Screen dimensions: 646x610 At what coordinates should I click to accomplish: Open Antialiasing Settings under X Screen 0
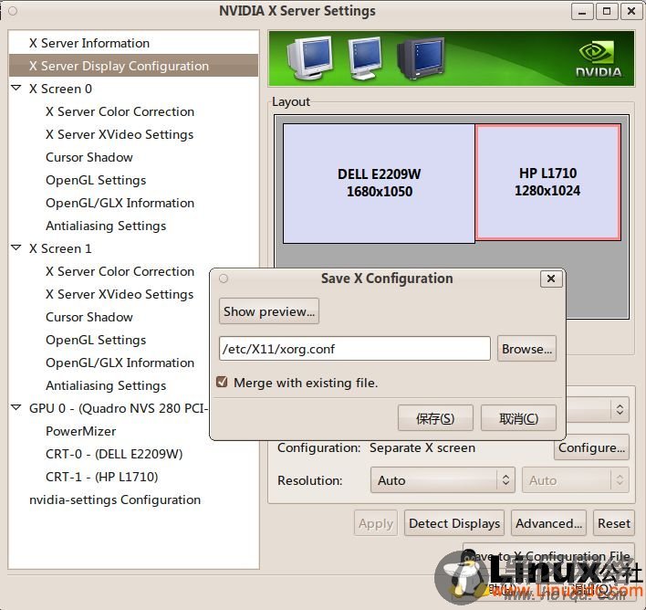click(106, 226)
